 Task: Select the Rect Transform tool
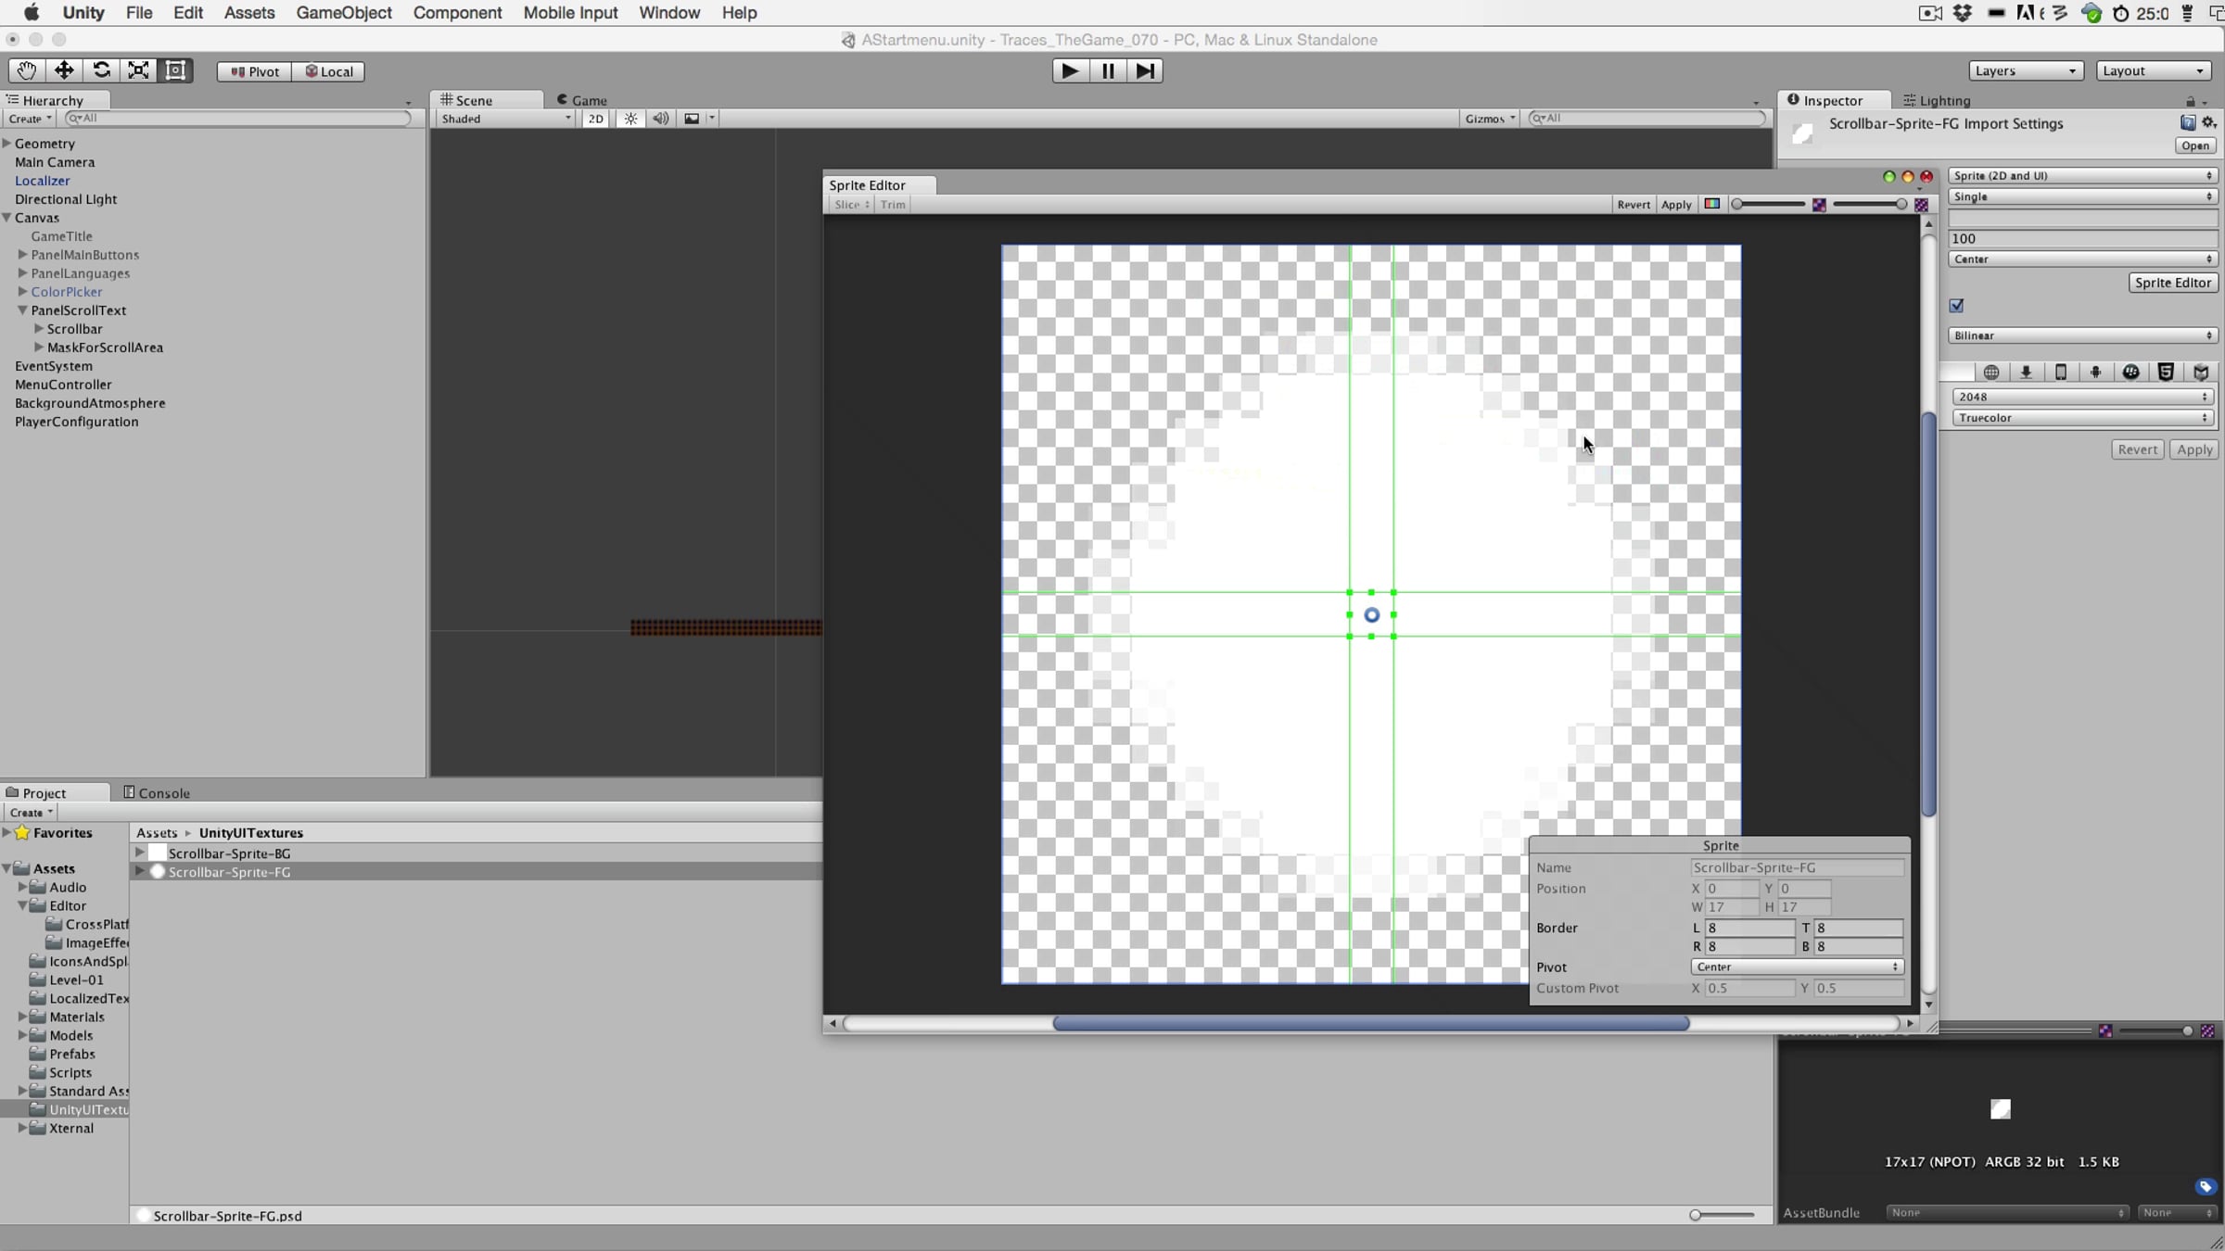(175, 70)
